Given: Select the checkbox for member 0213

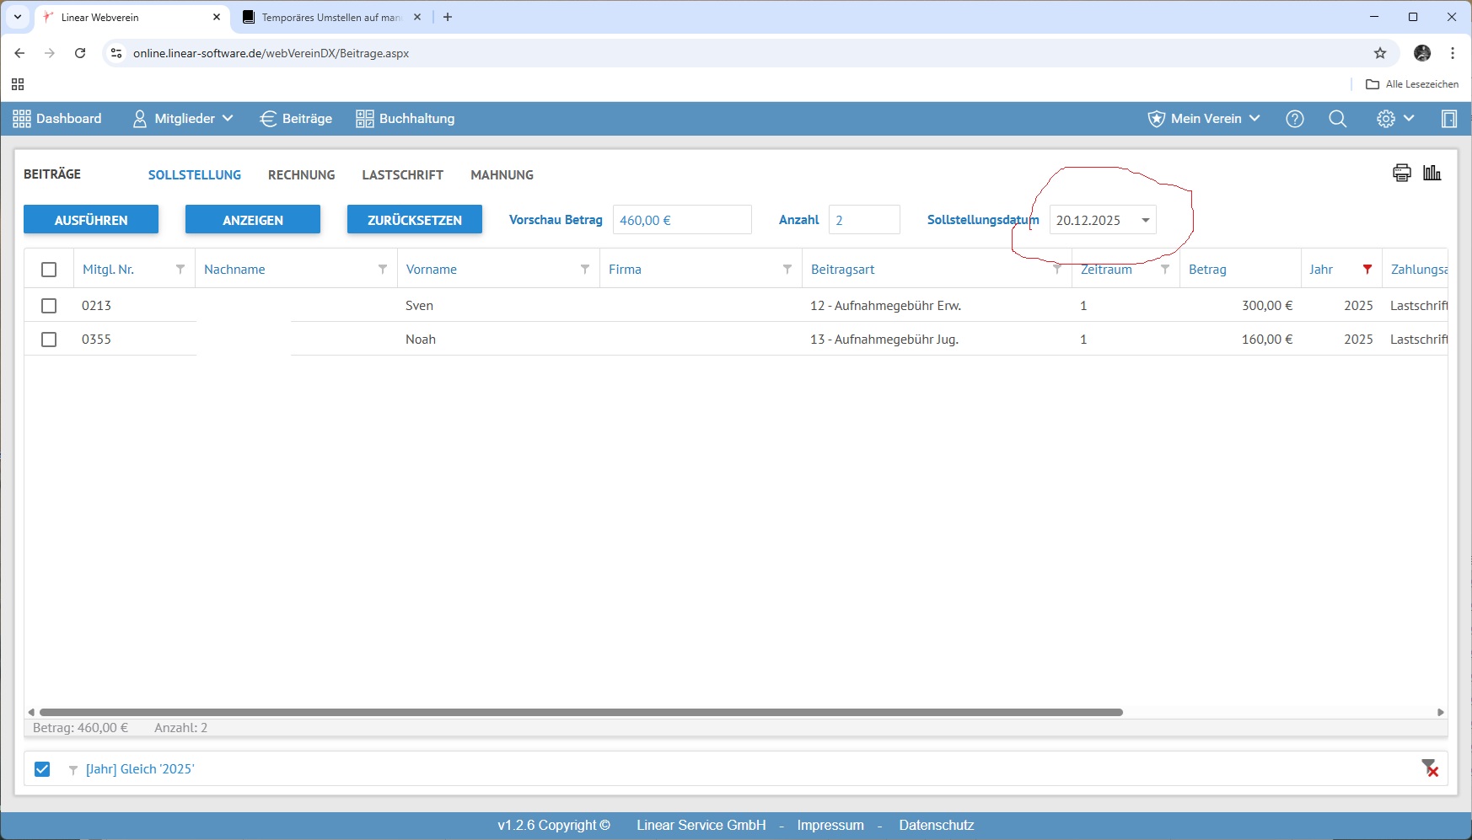Looking at the screenshot, I should tap(49, 306).
